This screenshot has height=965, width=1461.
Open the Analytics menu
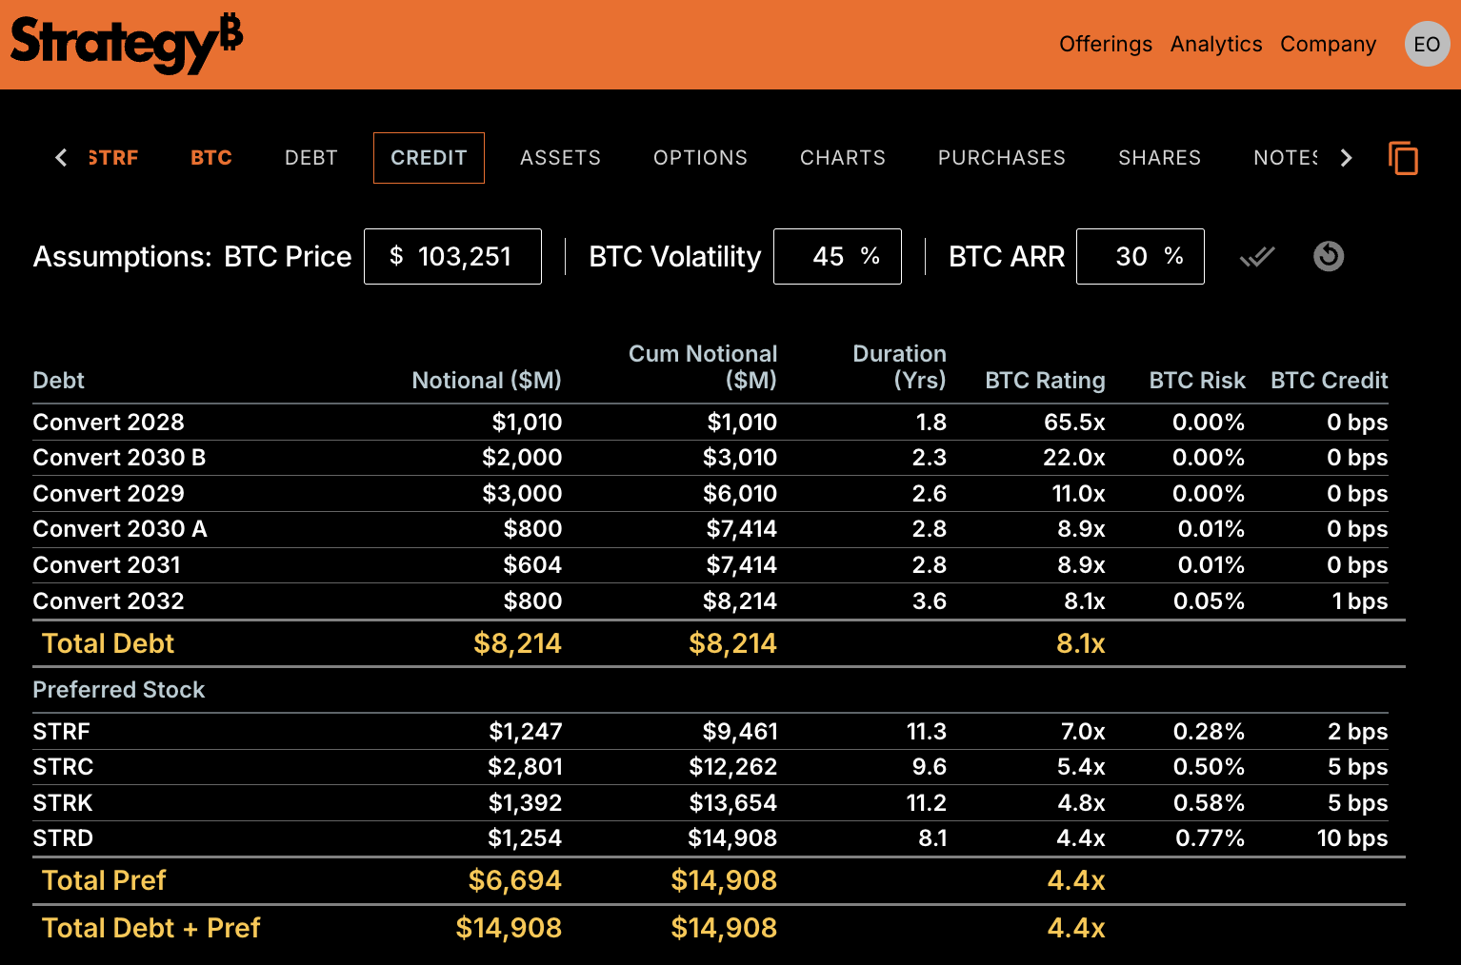tap(1216, 44)
